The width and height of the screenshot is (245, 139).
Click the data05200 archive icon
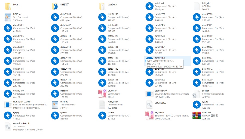click(149, 83)
